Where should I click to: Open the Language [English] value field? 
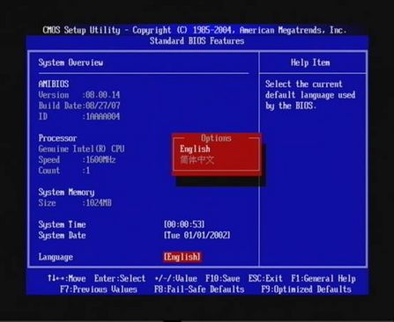pyautogui.click(x=182, y=257)
